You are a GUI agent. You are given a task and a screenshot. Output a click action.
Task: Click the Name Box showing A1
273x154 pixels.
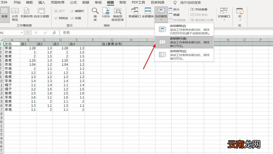(x=10, y=33)
